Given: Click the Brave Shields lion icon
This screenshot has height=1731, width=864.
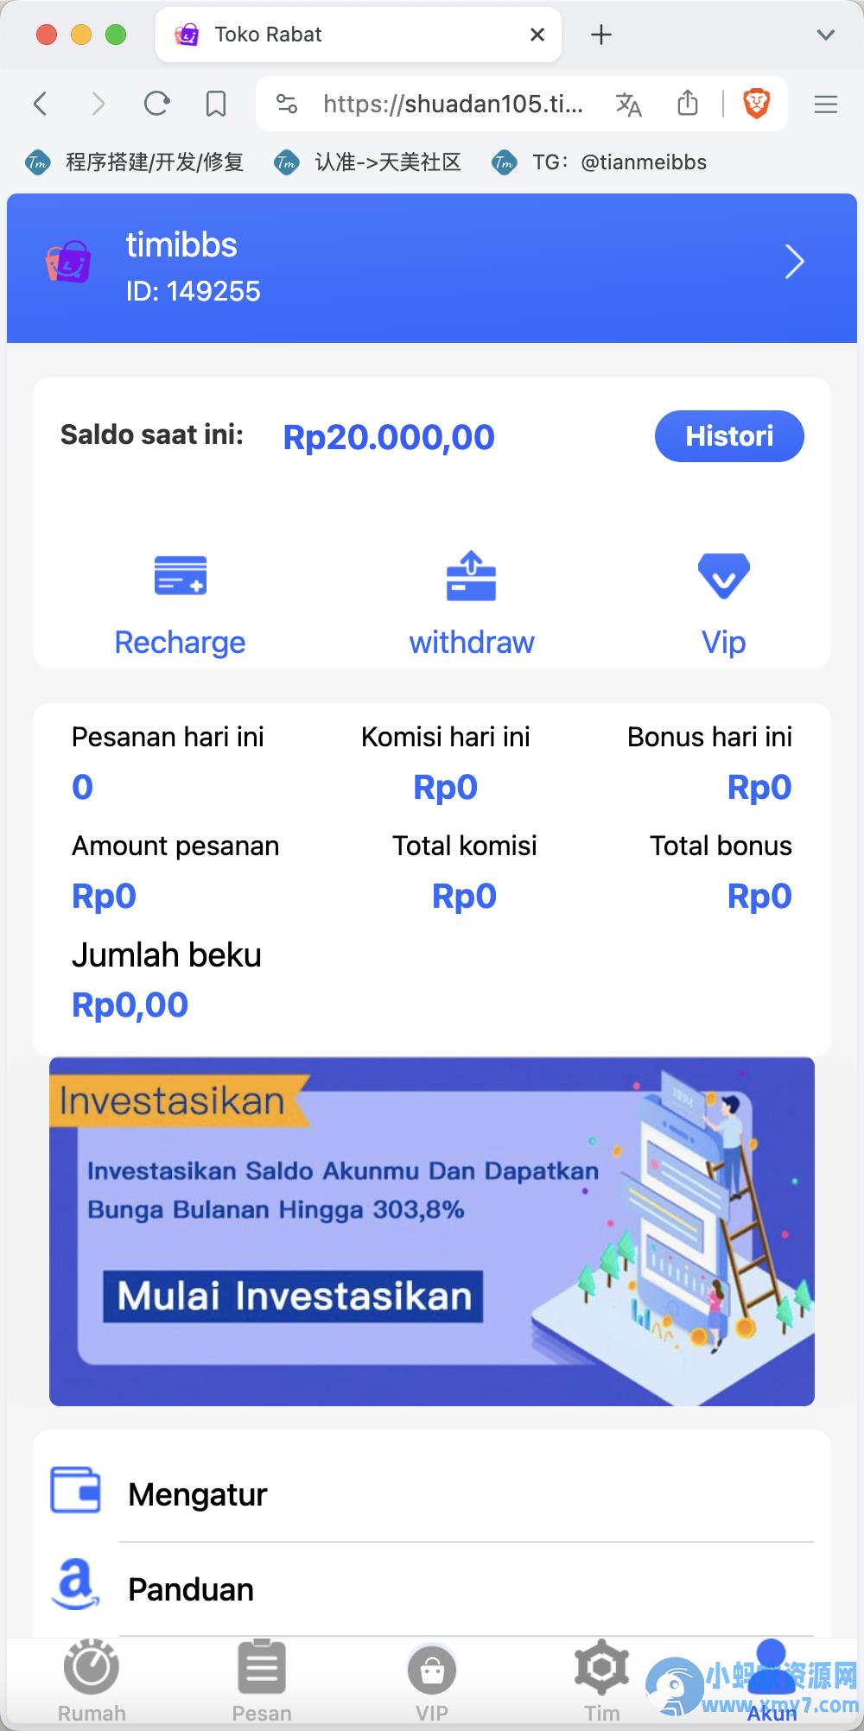Looking at the screenshot, I should pyautogui.click(x=757, y=105).
